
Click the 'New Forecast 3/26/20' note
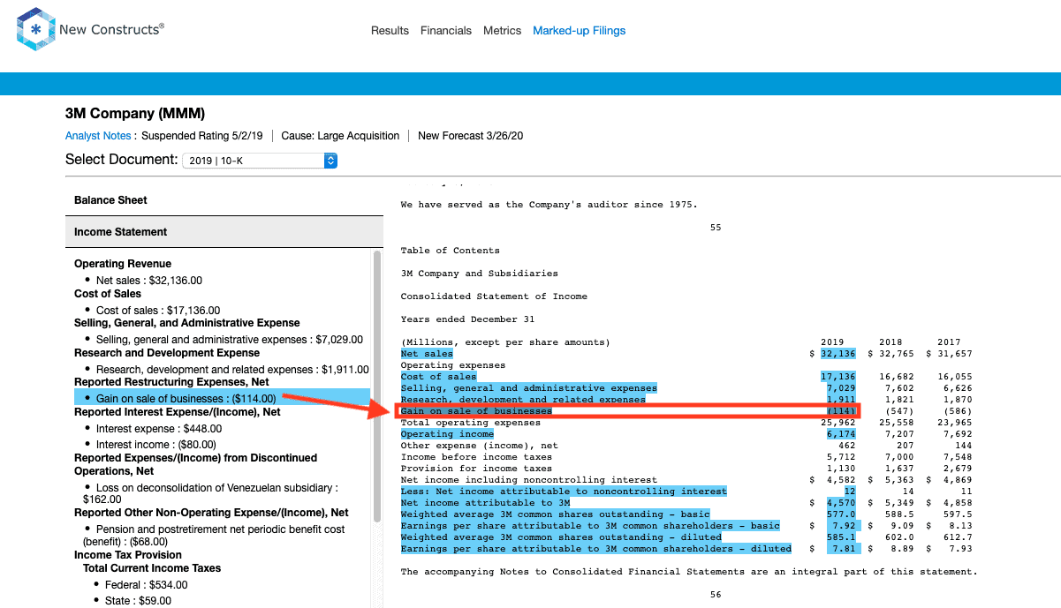point(470,136)
